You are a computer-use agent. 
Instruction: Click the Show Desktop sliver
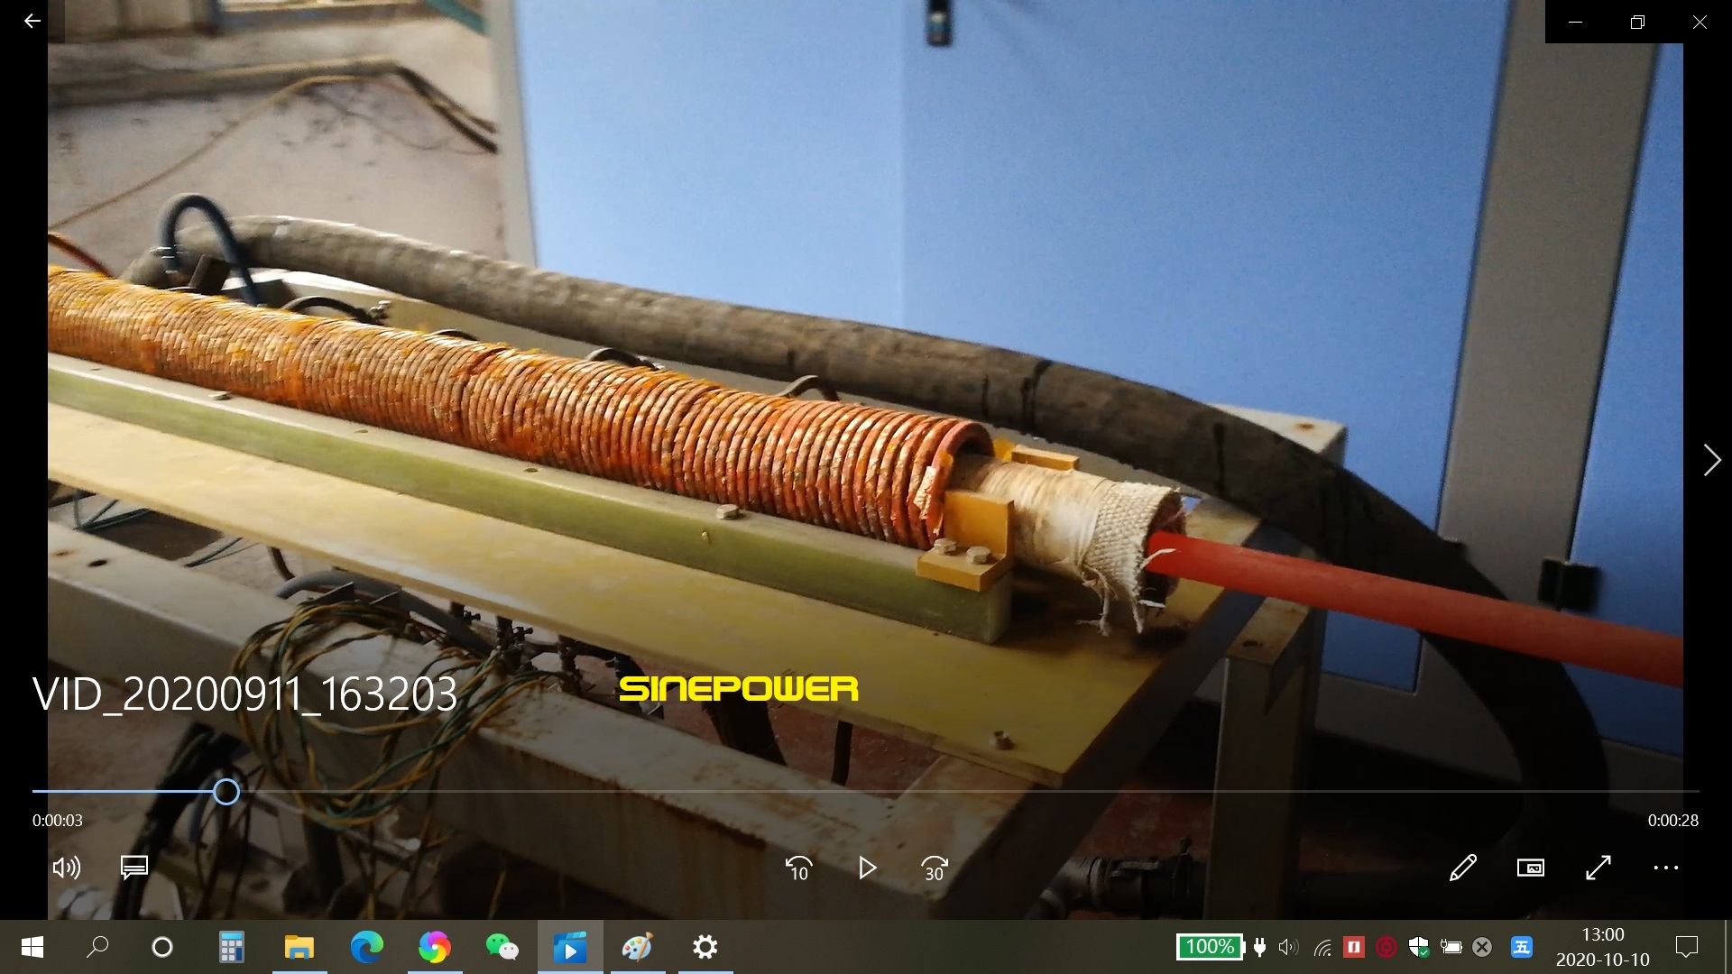coord(1728,947)
